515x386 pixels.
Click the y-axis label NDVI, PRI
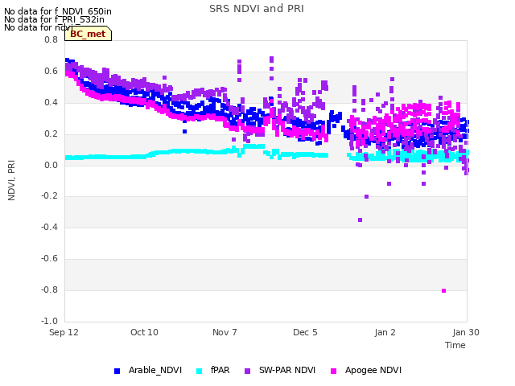(11, 180)
